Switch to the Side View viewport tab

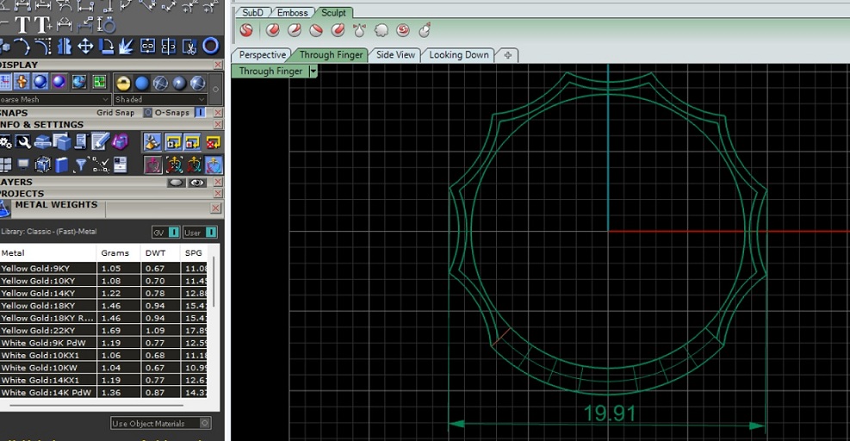tap(395, 55)
